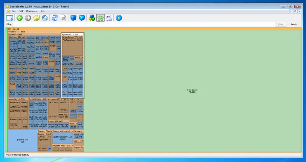Select the FileRepository folder block
The image size is (306, 162).
pos(72,47)
